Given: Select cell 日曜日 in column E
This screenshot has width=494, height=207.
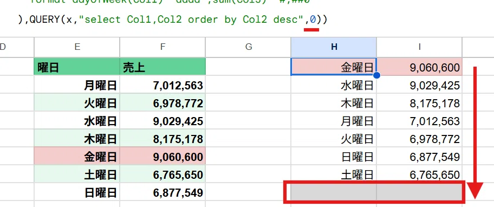Looking at the screenshot, I should click(x=77, y=192).
